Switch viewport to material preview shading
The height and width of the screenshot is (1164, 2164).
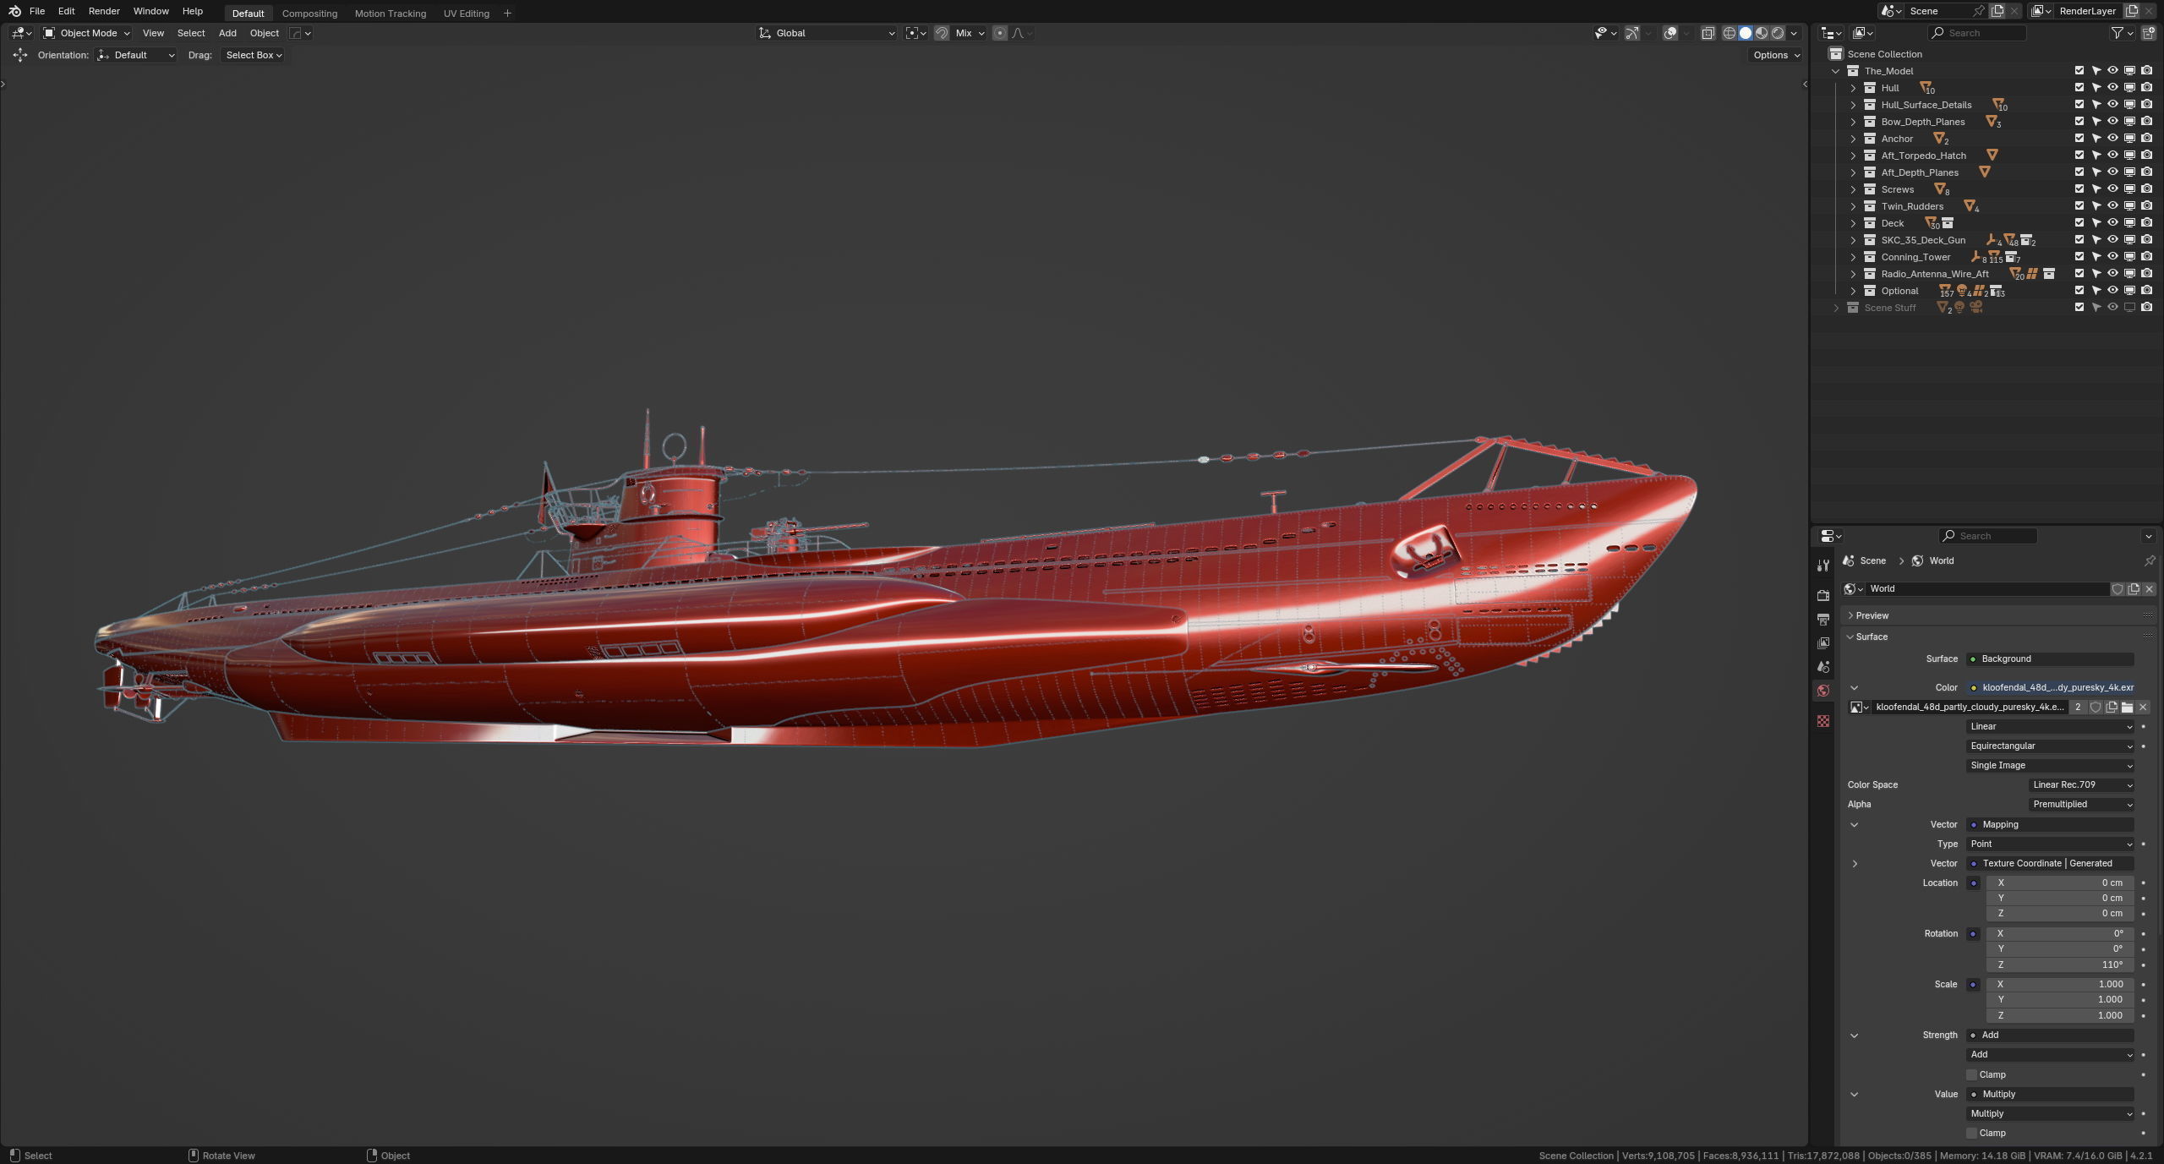(x=1762, y=33)
